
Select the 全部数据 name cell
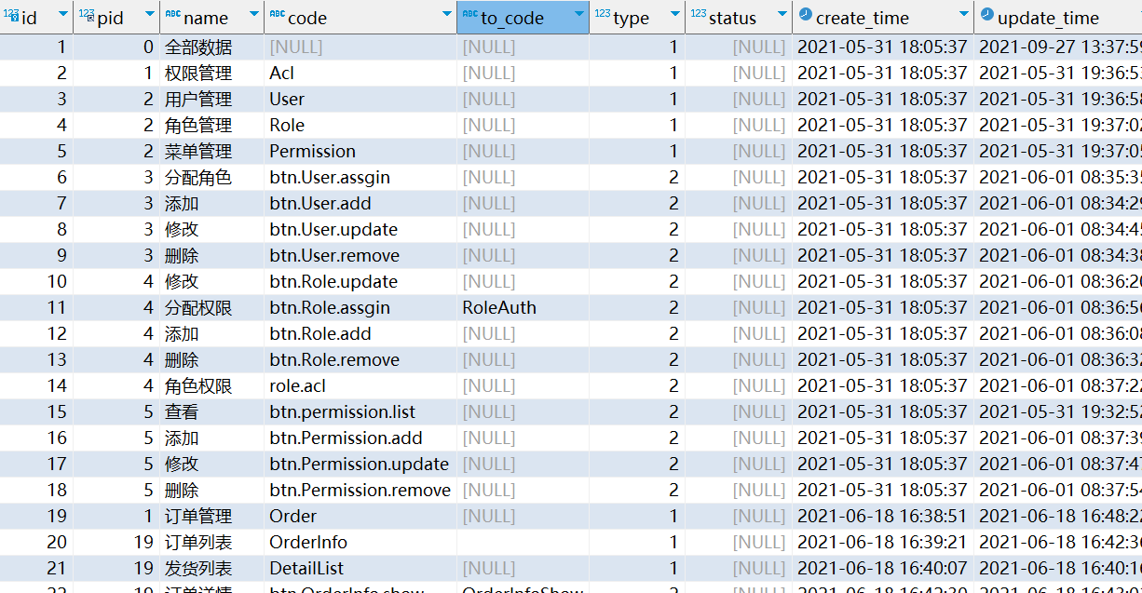[198, 47]
